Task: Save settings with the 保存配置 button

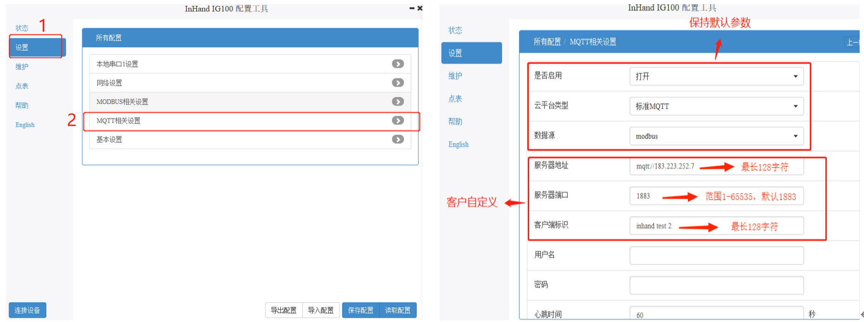Action: pos(361,310)
